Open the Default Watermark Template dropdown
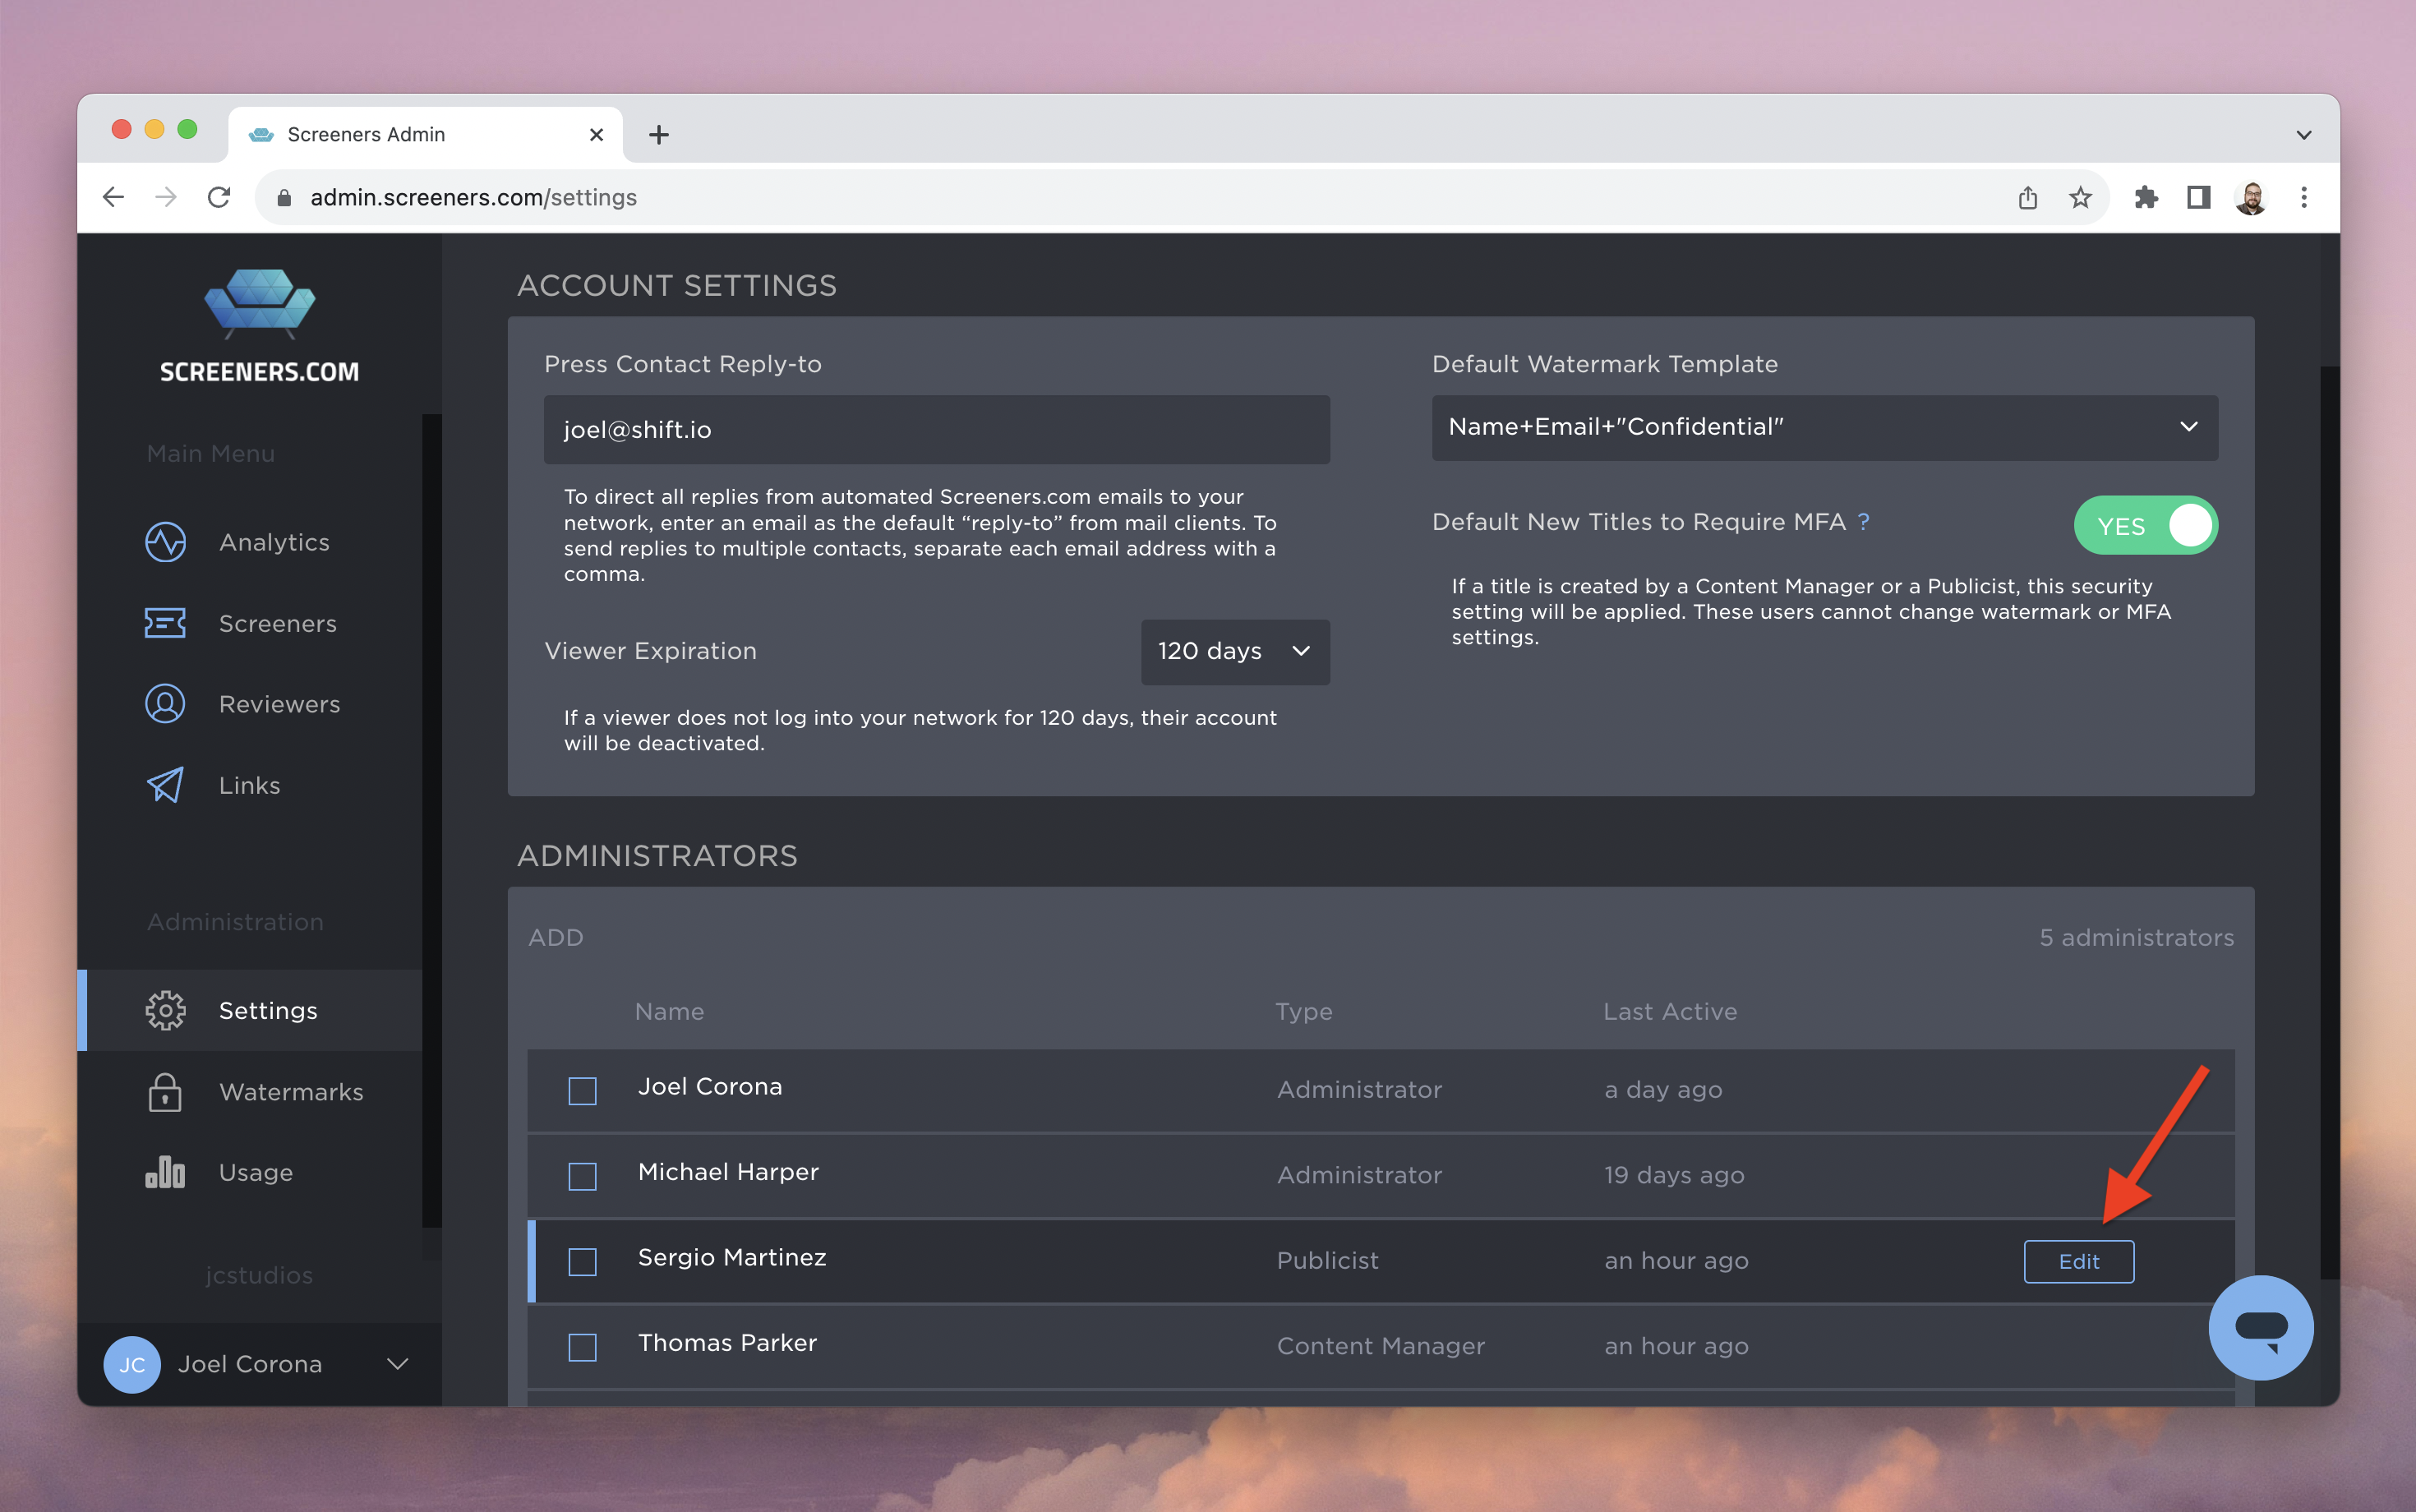The width and height of the screenshot is (2416, 1512). pyautogui.click(x=1824, y=427)
